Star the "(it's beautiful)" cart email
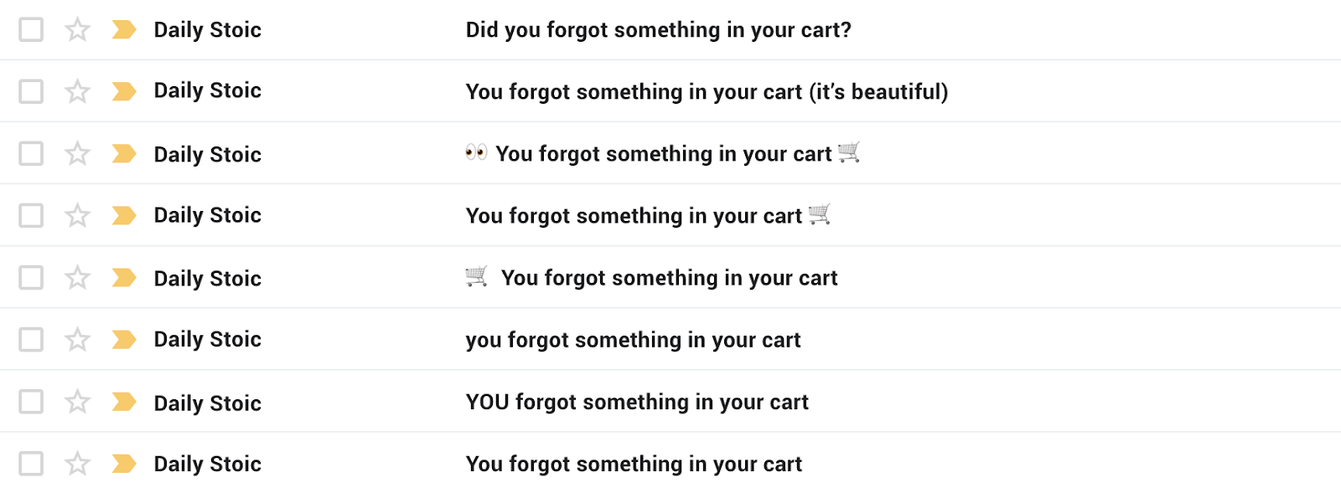1341x493 pixels. 77,90
